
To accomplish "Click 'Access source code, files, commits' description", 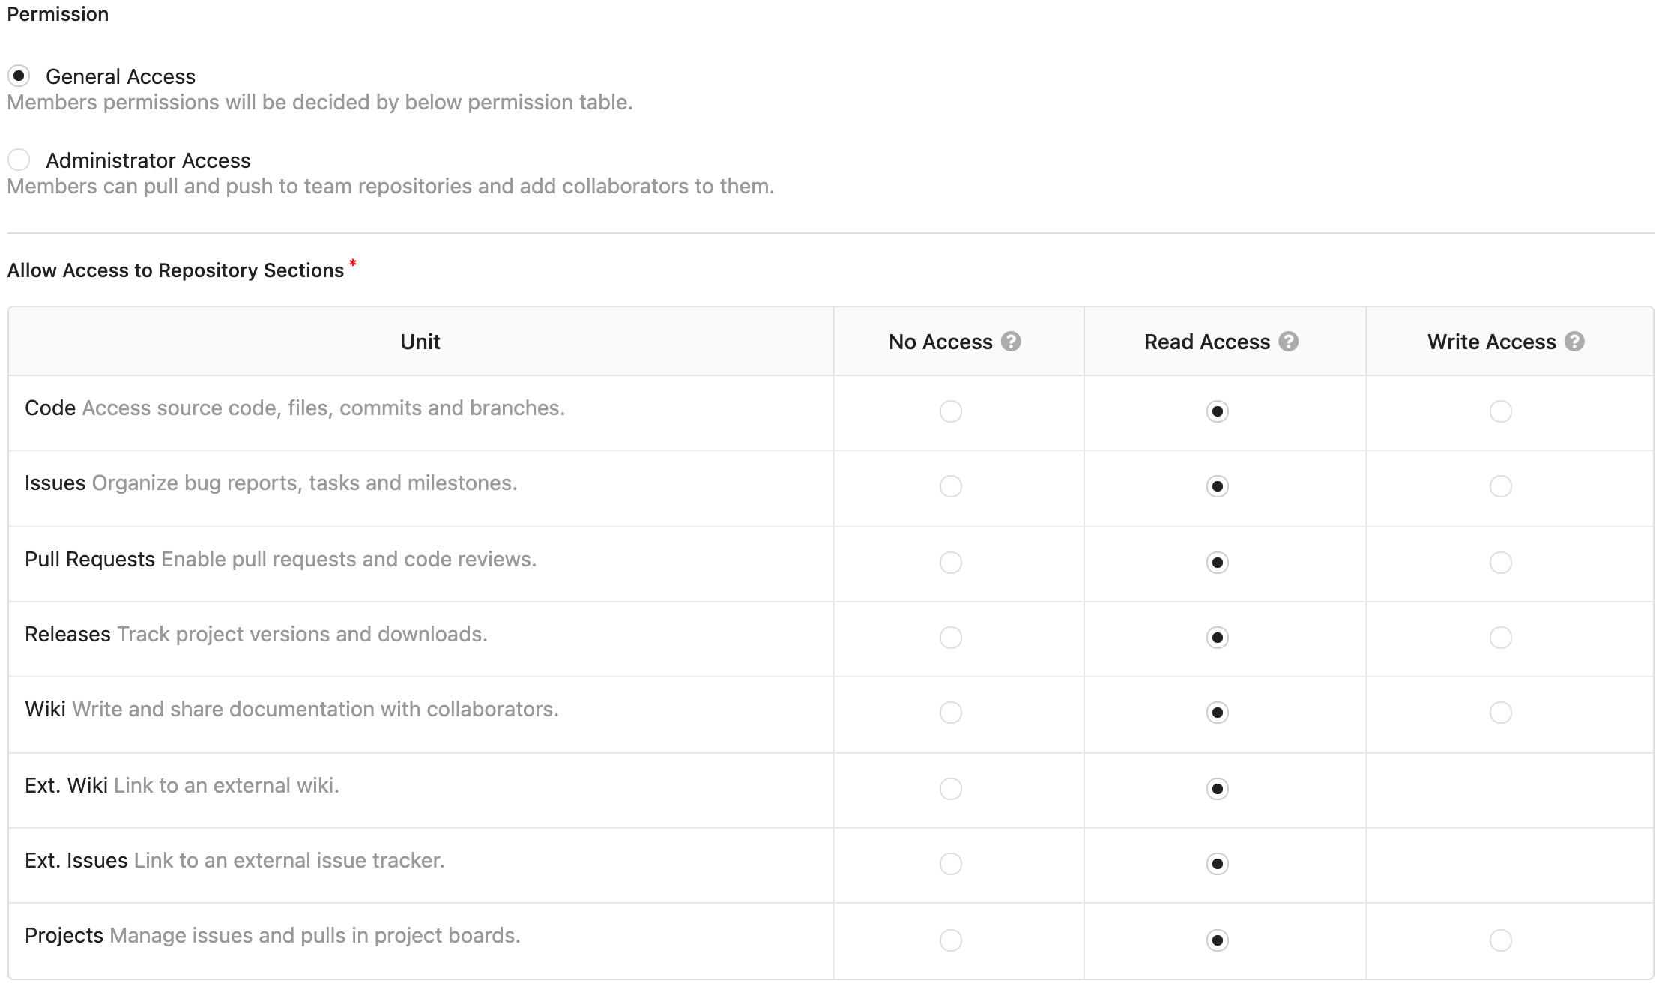I will pos(324,408).
